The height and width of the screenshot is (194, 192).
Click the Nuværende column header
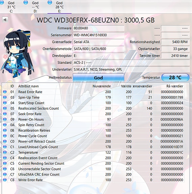point(102,86)
